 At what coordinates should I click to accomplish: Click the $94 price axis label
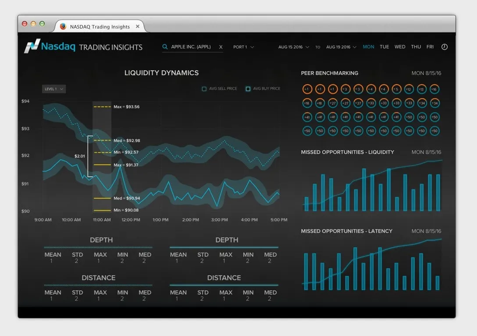tap(25, 101)
